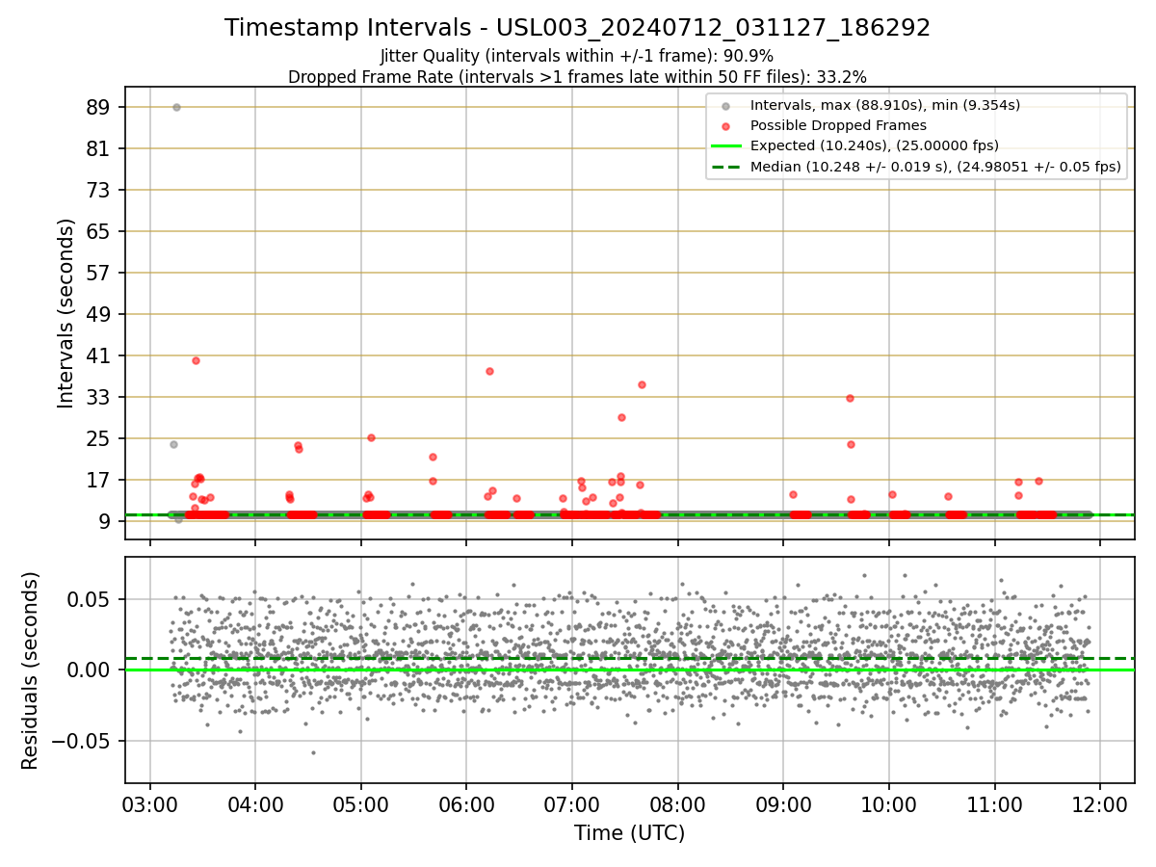Click the red dot marker in the legend
This screenshot has width=1156, height=867.
[726, 125]
